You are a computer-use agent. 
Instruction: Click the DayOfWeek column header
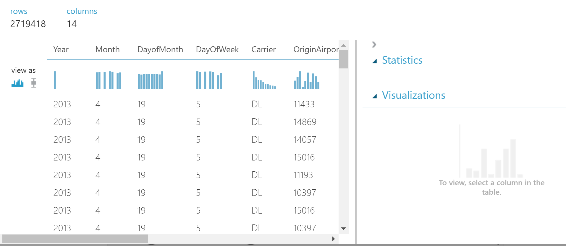tap(217, 50)
